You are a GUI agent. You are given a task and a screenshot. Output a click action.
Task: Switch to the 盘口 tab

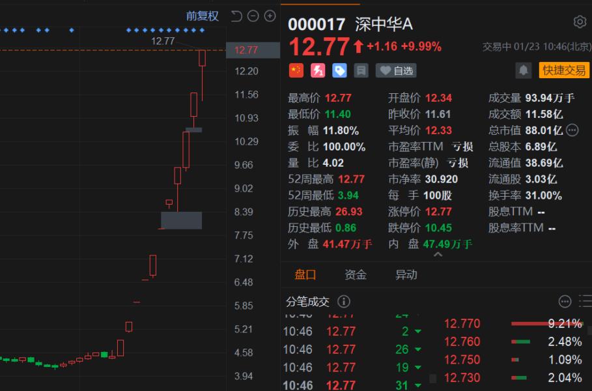tap(305, 274)
